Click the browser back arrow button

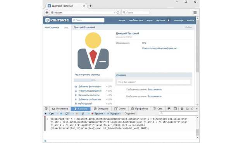[47, 12]
